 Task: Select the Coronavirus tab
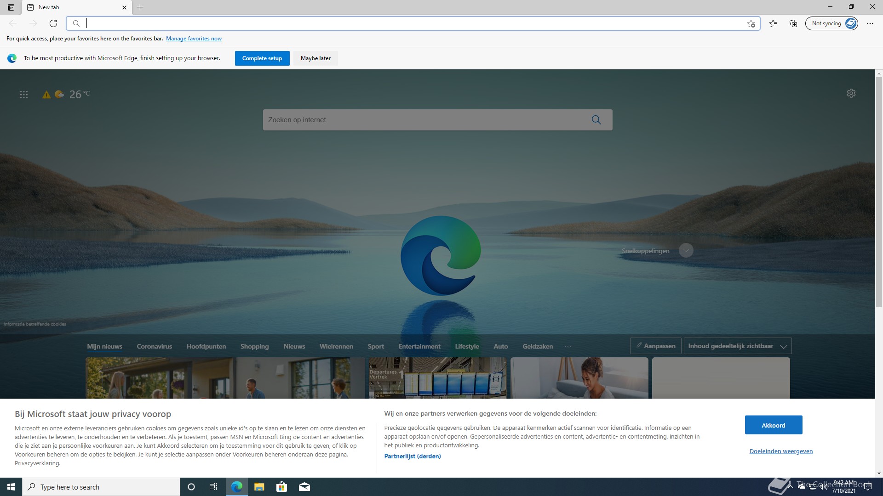(155, 346)
